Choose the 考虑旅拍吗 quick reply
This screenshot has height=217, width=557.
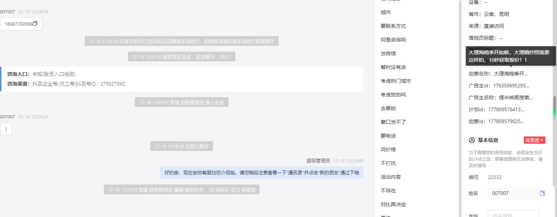click(x=393, y=95)
